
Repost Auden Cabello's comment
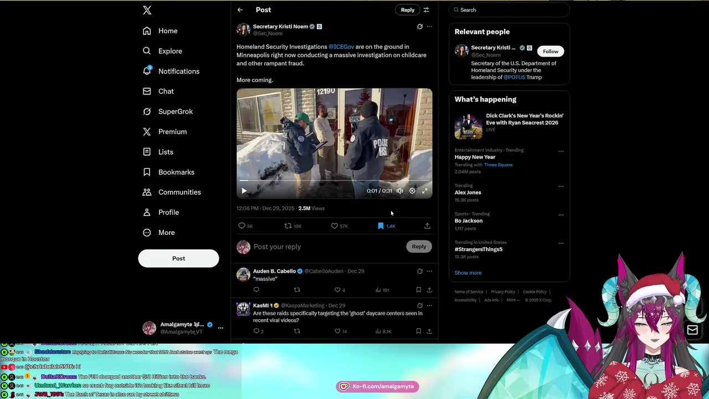click(x=297, y=290)
